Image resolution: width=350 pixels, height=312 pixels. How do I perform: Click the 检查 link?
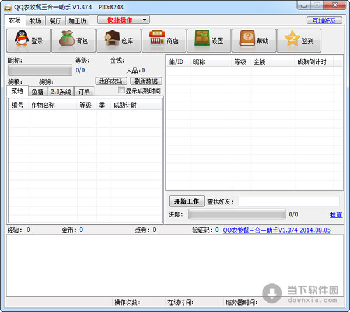336,214
